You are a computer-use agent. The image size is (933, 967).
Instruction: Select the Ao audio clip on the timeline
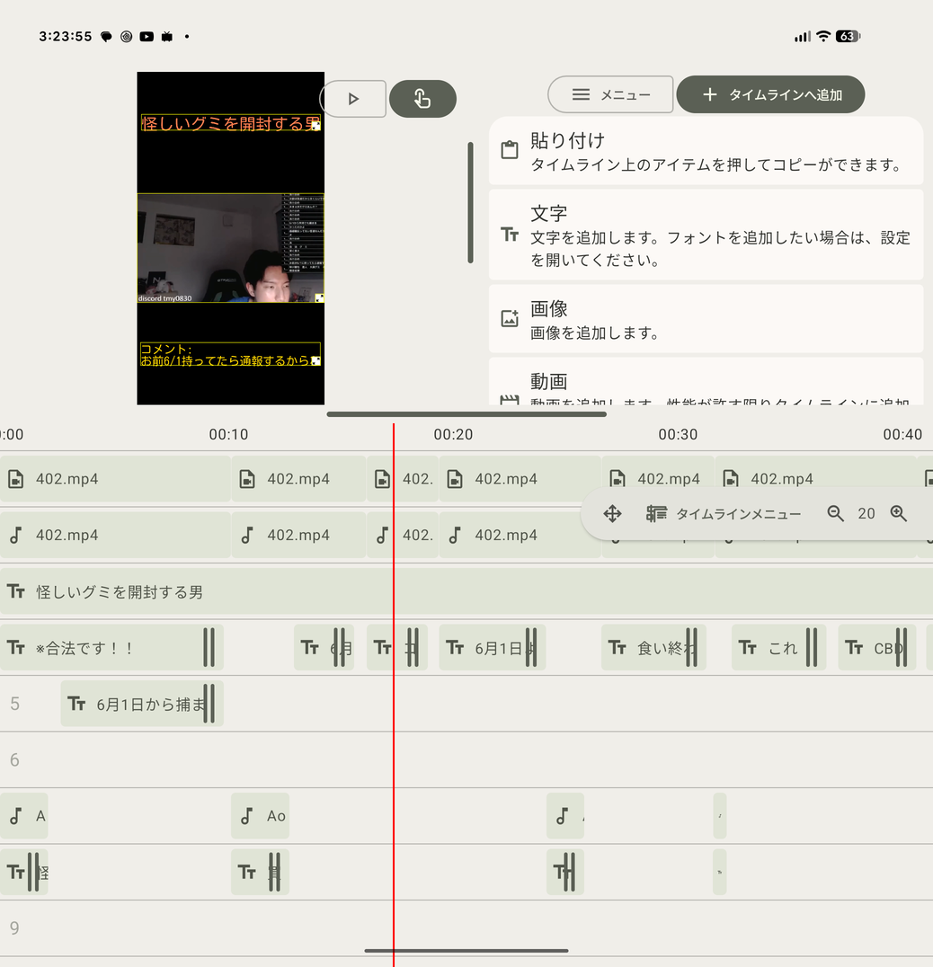[x=261, y=816]
